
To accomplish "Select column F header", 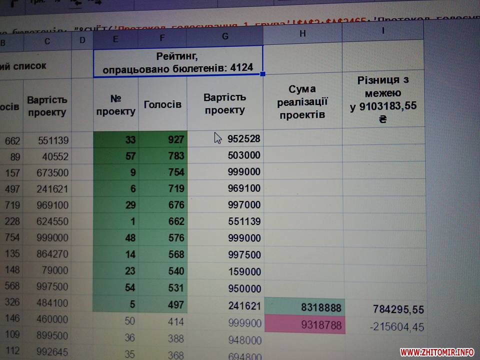I will 162,37.
